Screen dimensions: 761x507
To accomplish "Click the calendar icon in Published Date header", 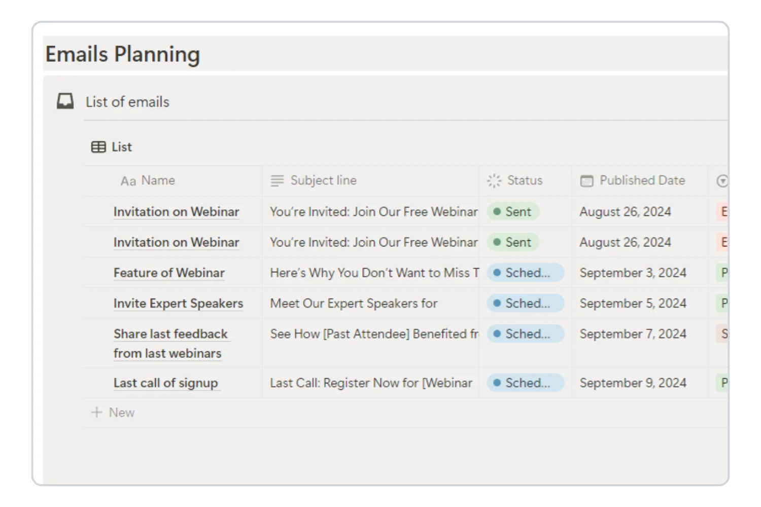I will coord(587,180).
